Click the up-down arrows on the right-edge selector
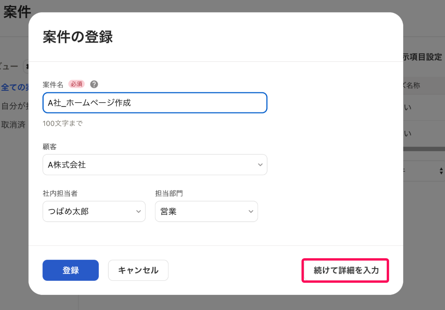445x310 pixels. 441,171
